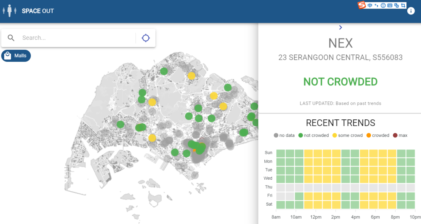Image resolution: width=421 pixels, height=224 pixels.
Task: Toggle Chinese input mode 中 button
Action: pyautogui.click(x=370, y=5)
